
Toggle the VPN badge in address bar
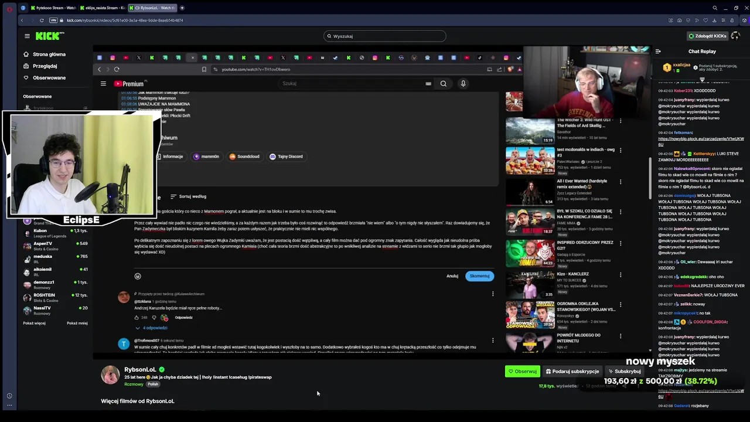pos(54,20)
